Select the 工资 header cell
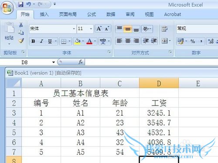This screenshot has height=163, width=218. pyautogui.click(x=159, y=103)
